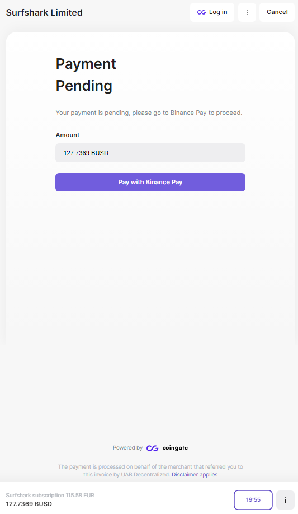
Task: Click the Powered by text
Action: pos(127,448)
